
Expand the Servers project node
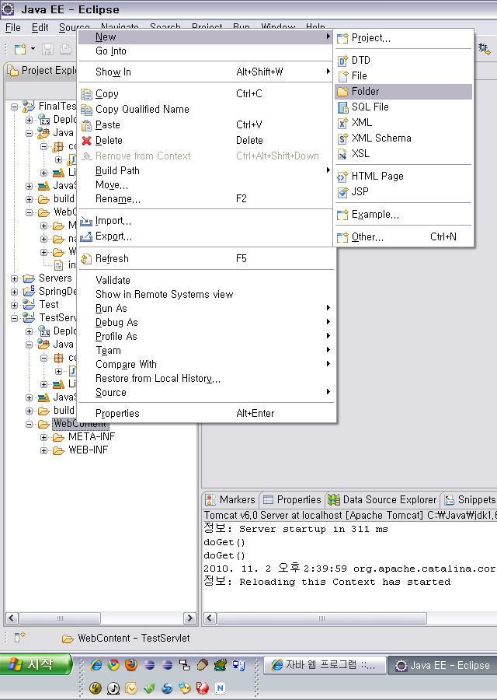(15, 278)
